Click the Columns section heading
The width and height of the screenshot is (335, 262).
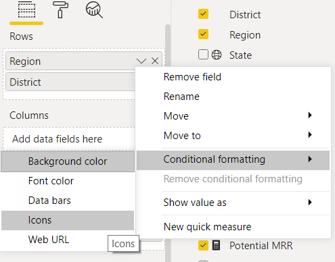click(29, 115)
